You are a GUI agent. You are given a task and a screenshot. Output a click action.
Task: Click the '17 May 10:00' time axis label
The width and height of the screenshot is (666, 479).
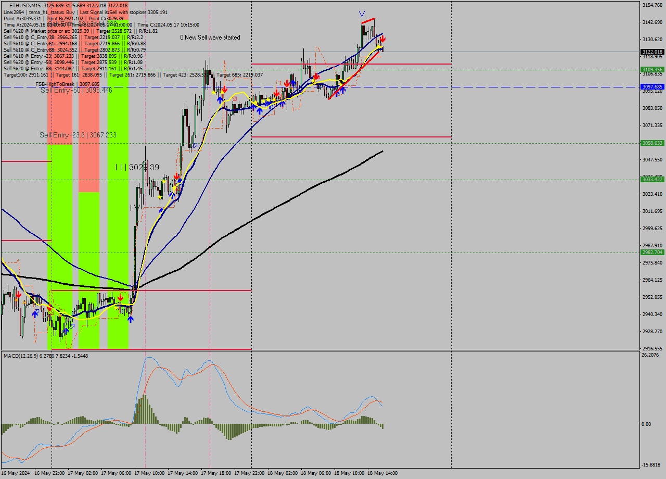tap(148, 473)
